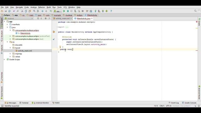
Task: Open file using the folder toolbar icon
Action: pyautogui.click(x=2, y=11)
